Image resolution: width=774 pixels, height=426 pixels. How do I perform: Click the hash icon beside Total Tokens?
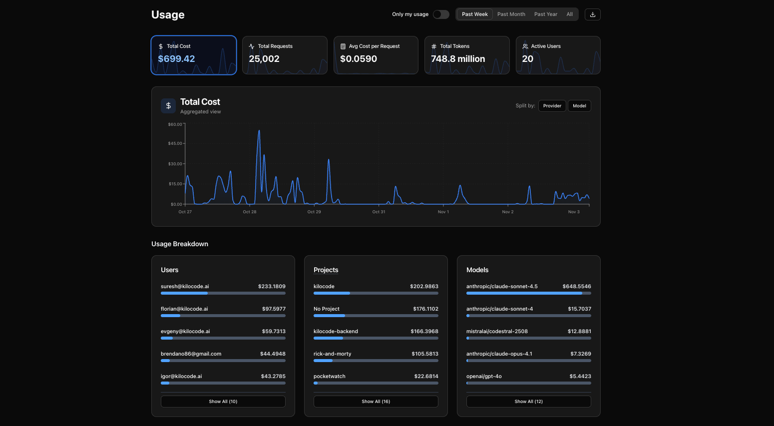434,46
